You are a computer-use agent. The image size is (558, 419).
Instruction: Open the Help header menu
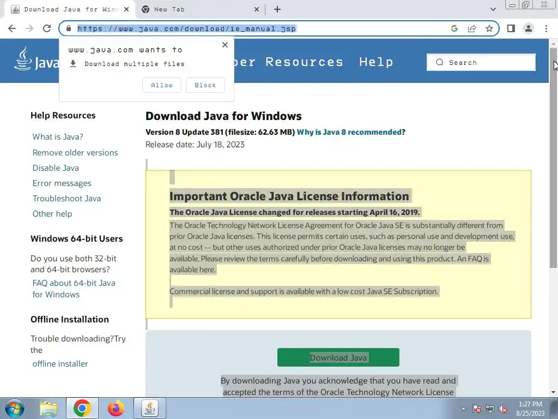coord(376,62)
